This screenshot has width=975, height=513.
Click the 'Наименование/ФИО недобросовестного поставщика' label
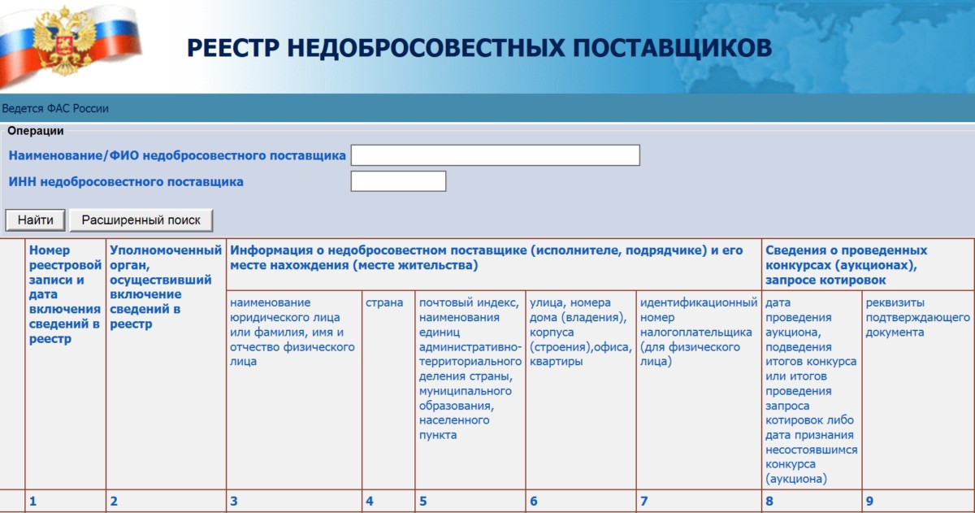tap(177, 155)
